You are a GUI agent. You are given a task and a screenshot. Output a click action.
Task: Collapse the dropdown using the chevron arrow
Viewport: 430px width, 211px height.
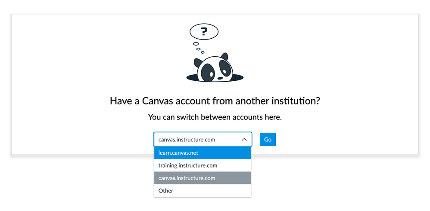pos(244,140)
